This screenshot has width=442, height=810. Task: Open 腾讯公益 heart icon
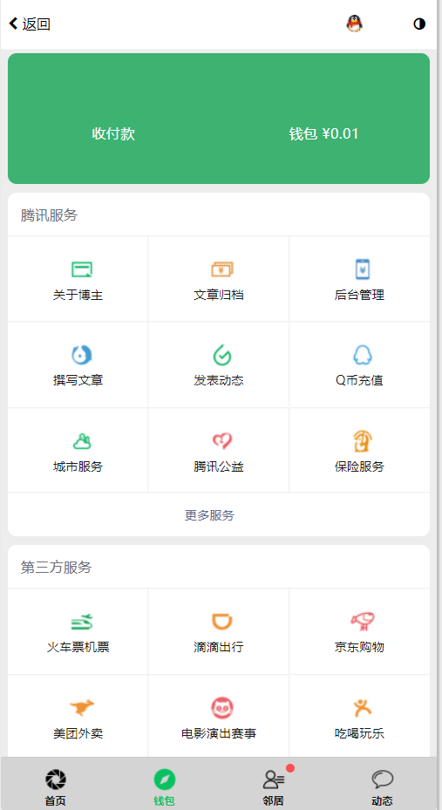click(222, 442)
